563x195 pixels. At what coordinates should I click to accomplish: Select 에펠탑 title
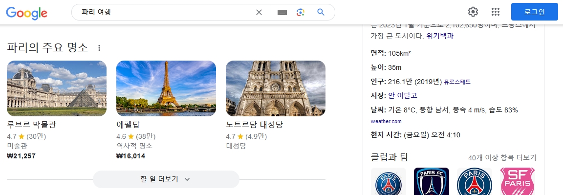click(x=128, y=125)
